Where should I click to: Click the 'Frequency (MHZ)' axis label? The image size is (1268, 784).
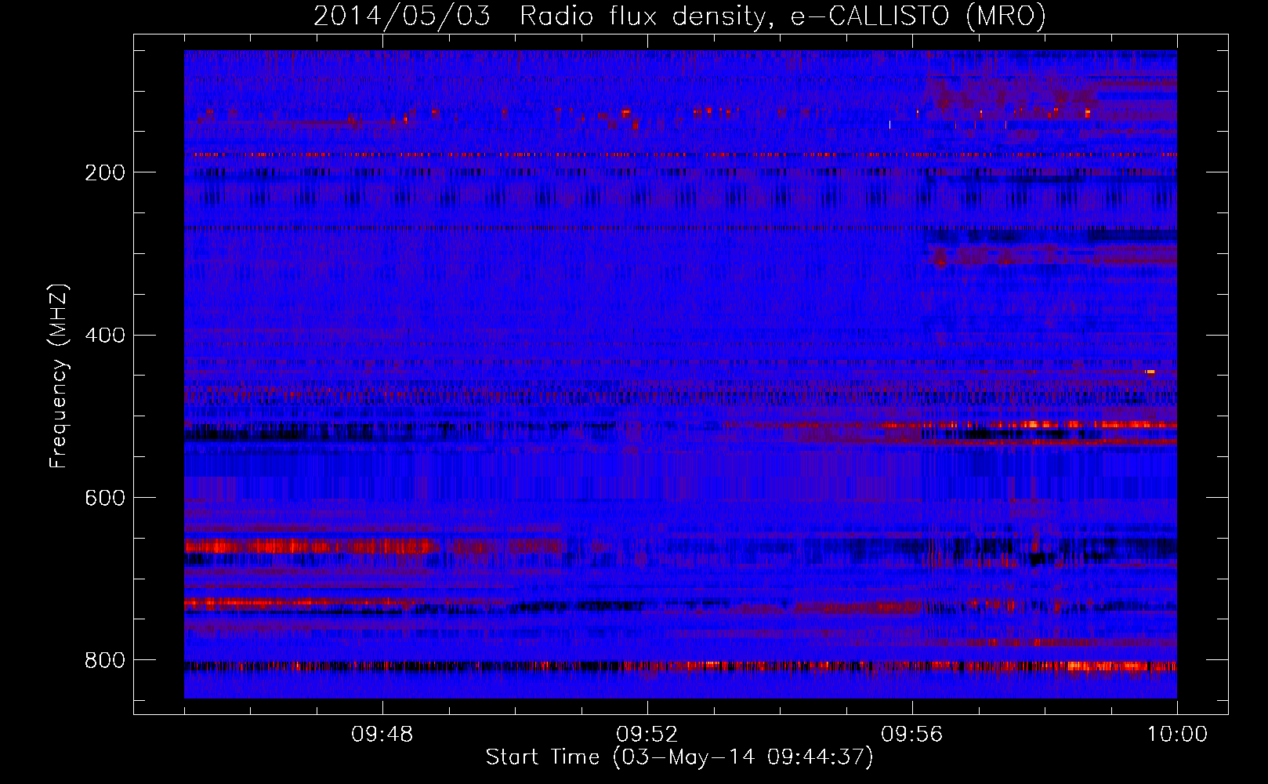(x=58, y=376)
